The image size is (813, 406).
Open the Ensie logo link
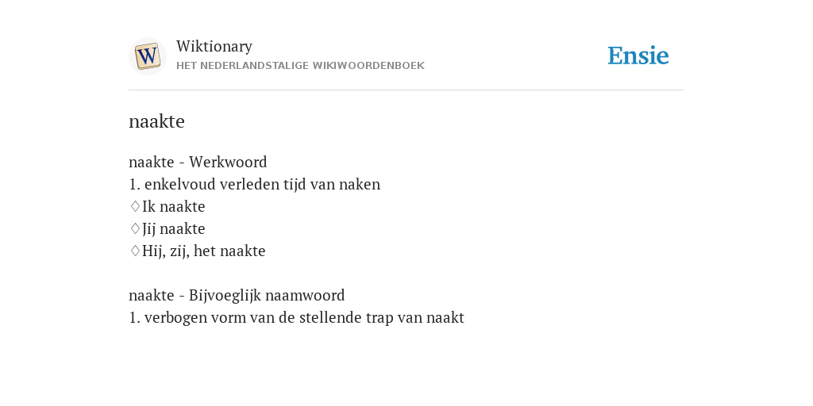638,56
